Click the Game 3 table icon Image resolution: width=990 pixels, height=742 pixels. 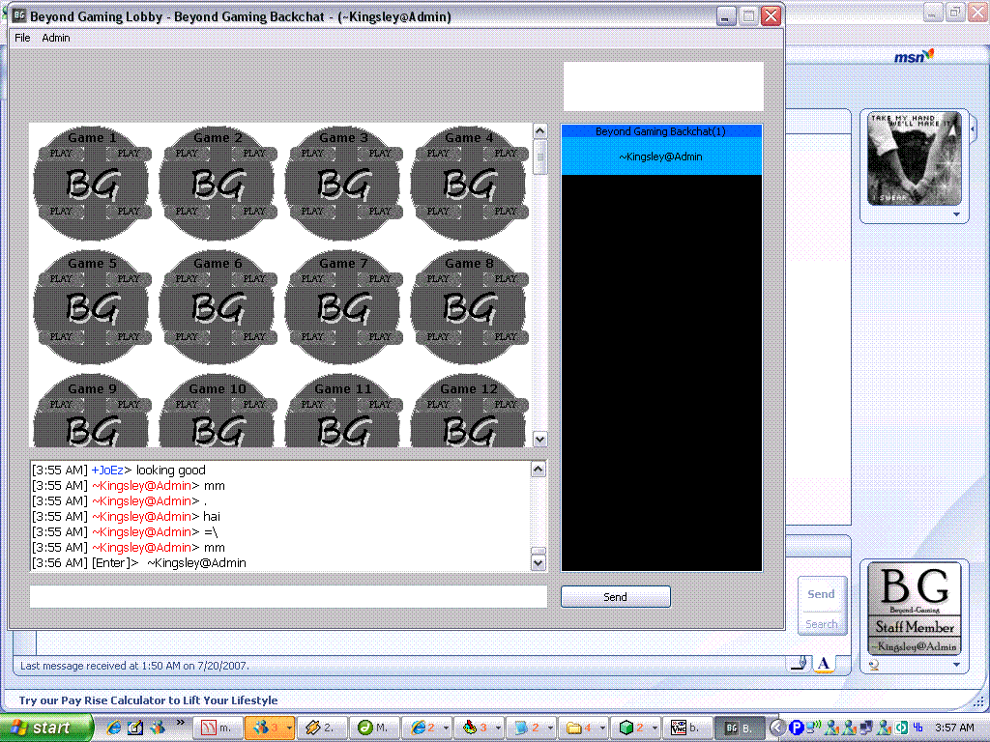point(343,181)
